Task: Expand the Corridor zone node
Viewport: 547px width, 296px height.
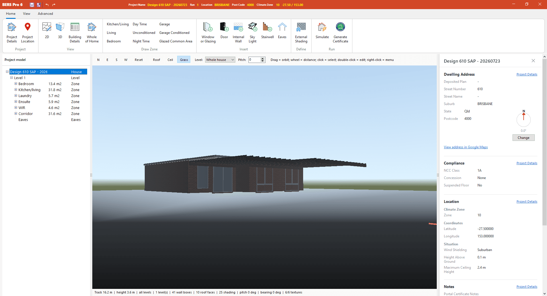Action: coord(16,114)
